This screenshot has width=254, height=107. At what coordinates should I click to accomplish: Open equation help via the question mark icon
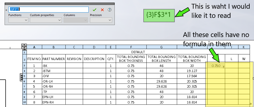[x=110, y=10]
